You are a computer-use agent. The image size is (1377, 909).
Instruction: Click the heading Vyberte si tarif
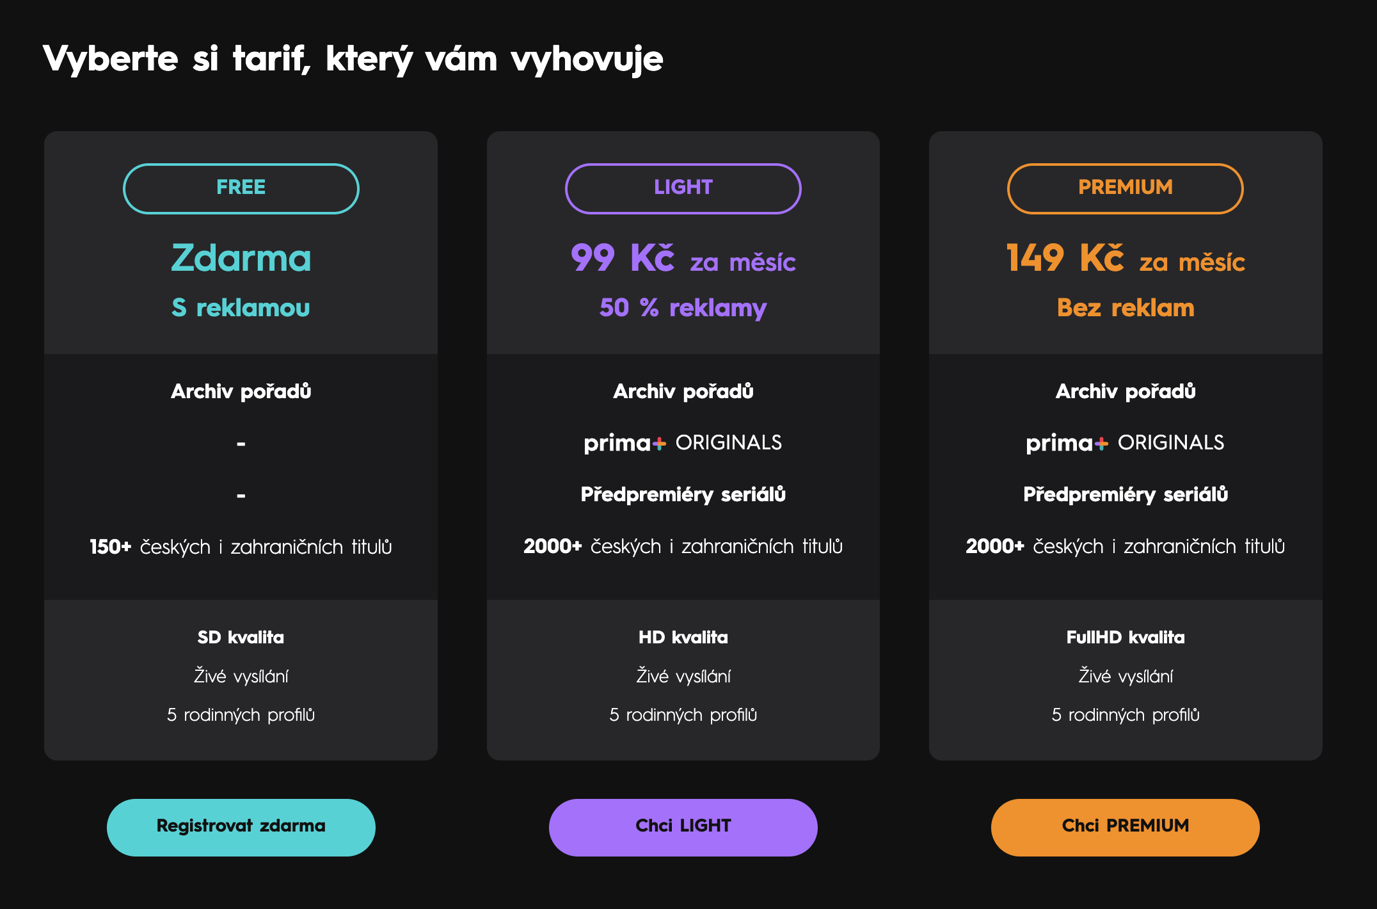[x=353, y=59]
